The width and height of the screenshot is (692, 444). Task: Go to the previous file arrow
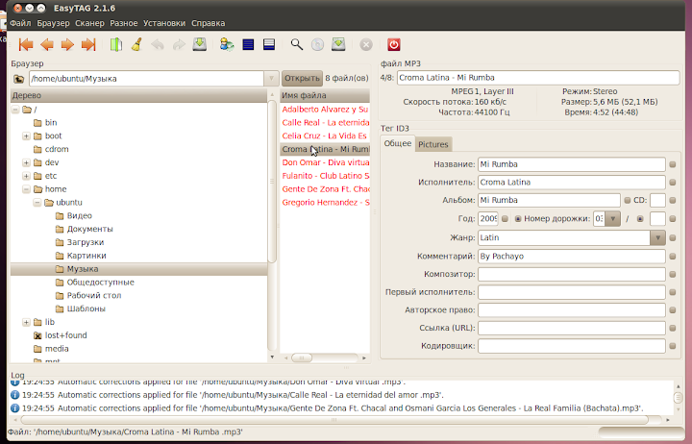coord(47,44)
